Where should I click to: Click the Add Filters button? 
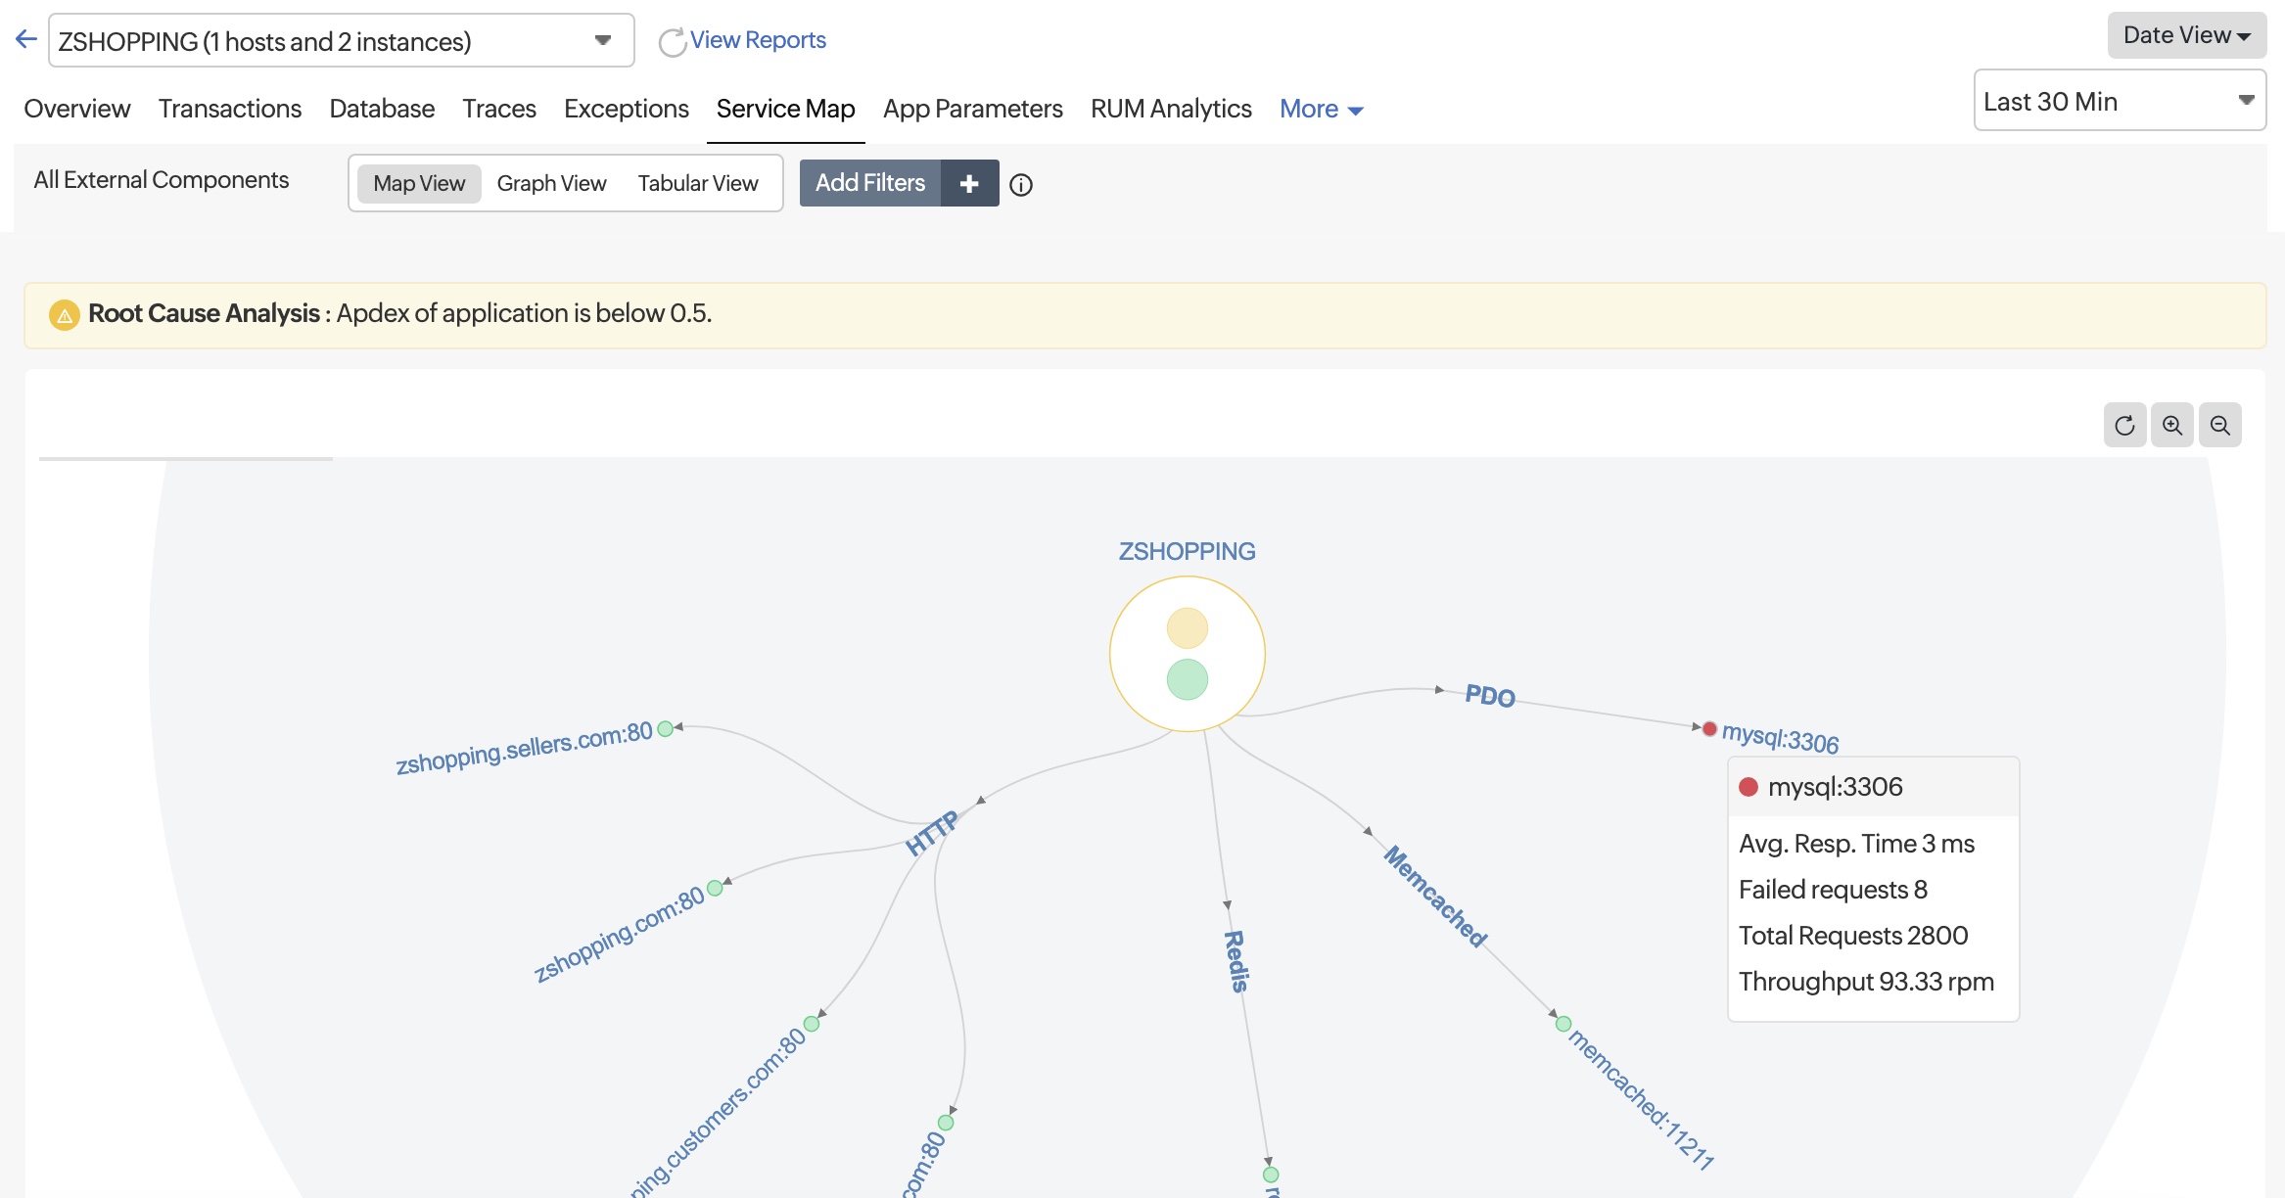(x=869, y=183)
